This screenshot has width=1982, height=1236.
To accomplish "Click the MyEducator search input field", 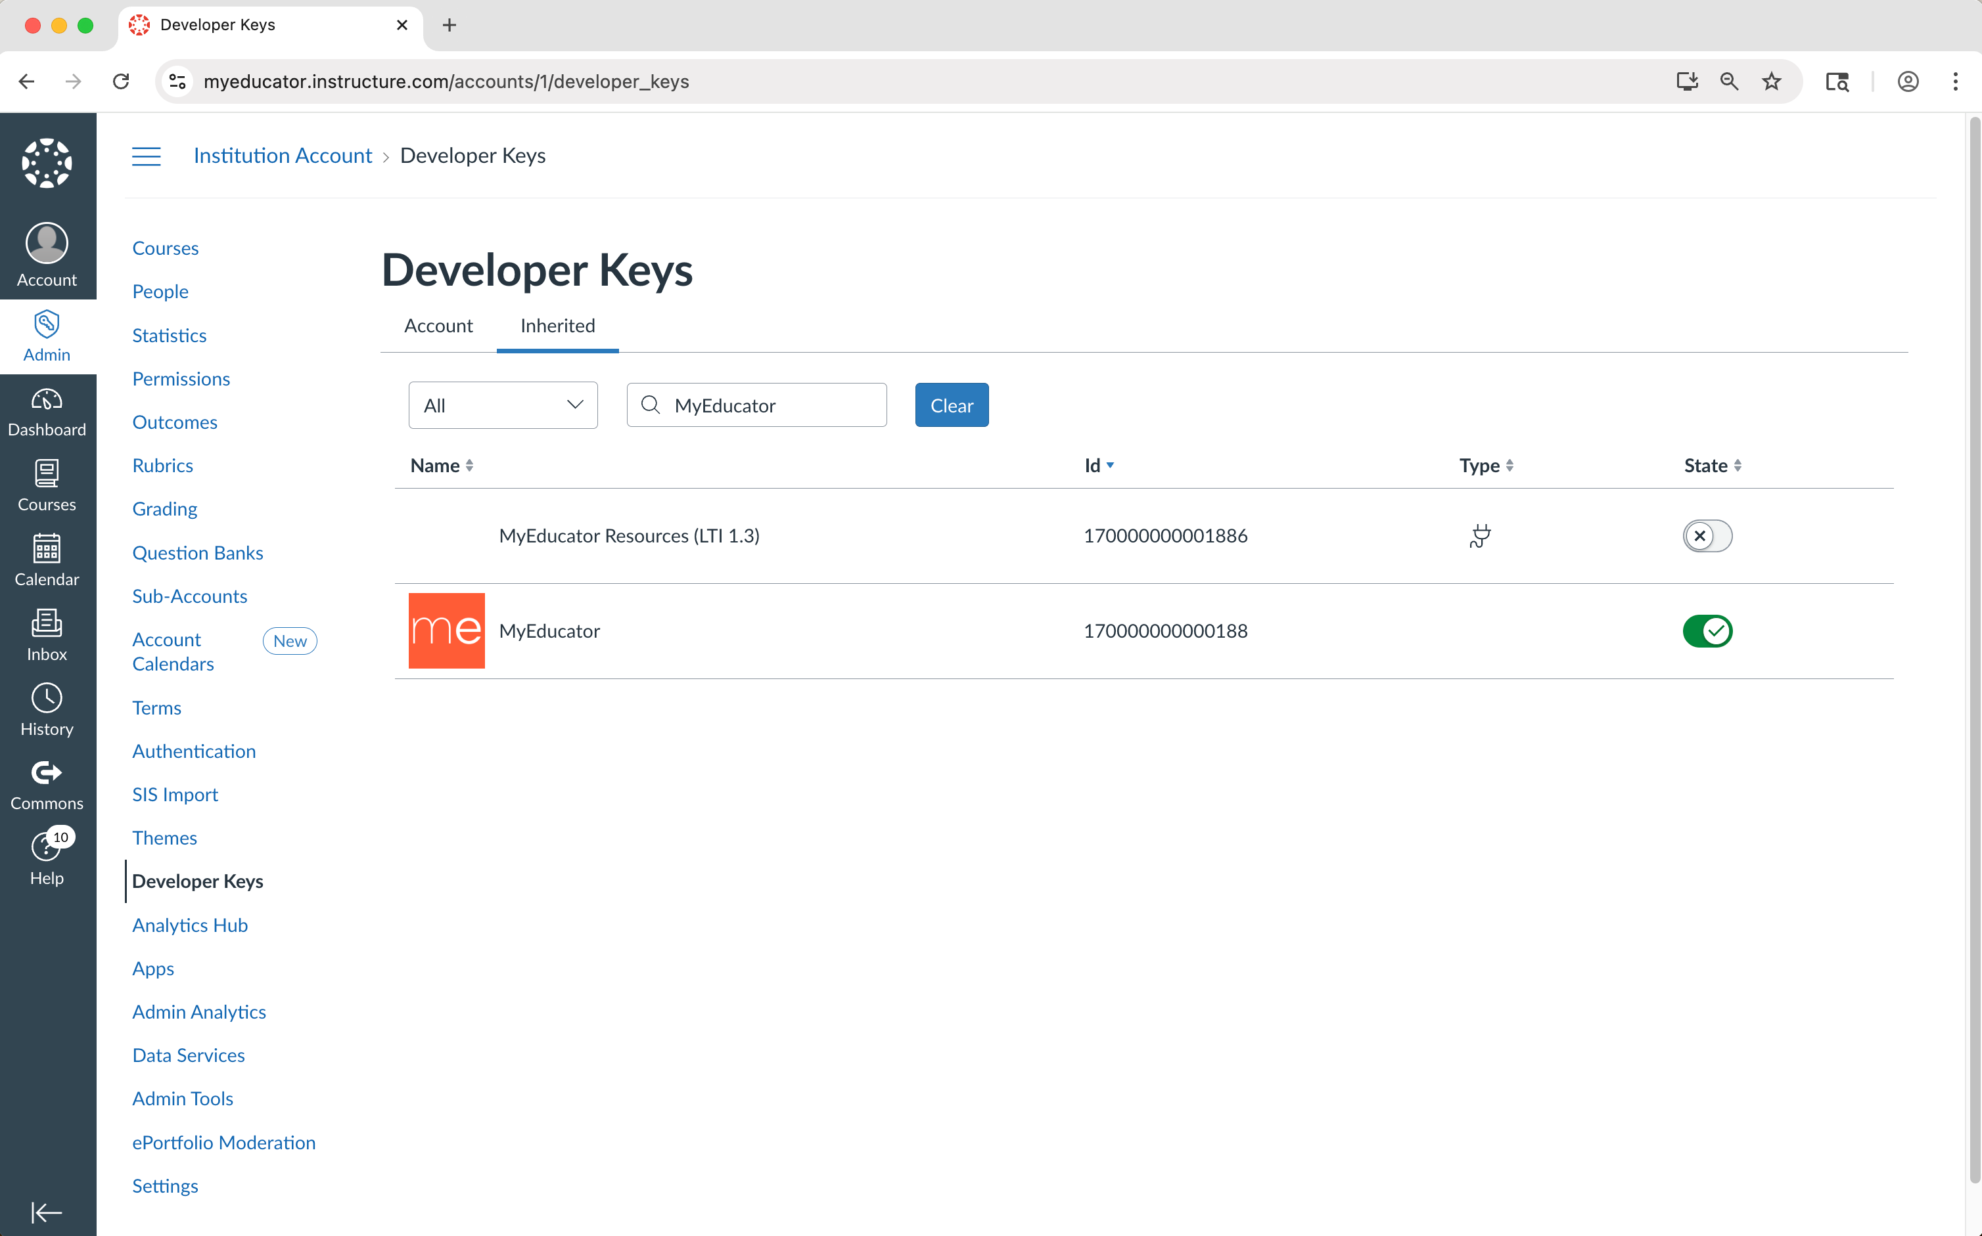I will click(x=756, y=405).
